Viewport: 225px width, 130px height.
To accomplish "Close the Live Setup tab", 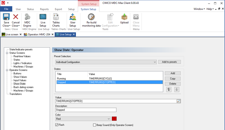I will [x=74, y=34].
